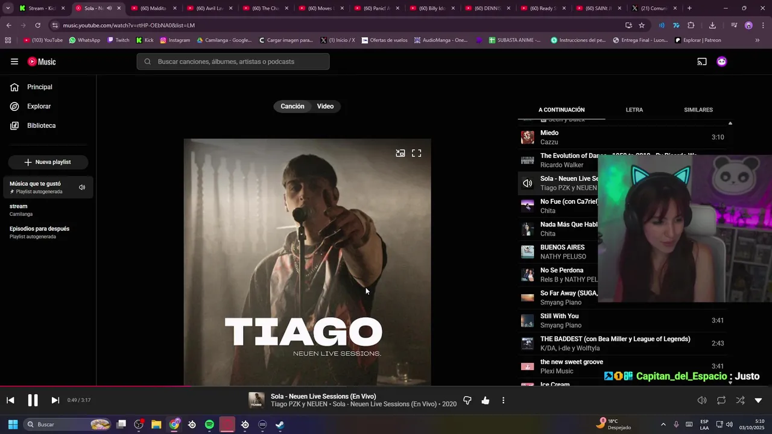Toggle repeat mode
772x434 pixels.
pyautogui.click(x=721, y=400)
